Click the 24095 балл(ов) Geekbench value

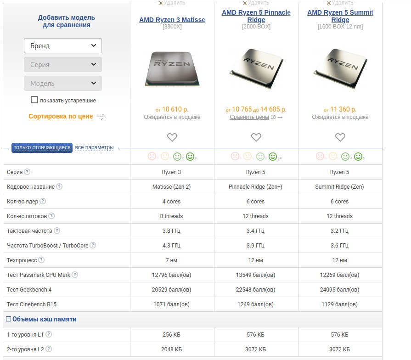point(339,290)
